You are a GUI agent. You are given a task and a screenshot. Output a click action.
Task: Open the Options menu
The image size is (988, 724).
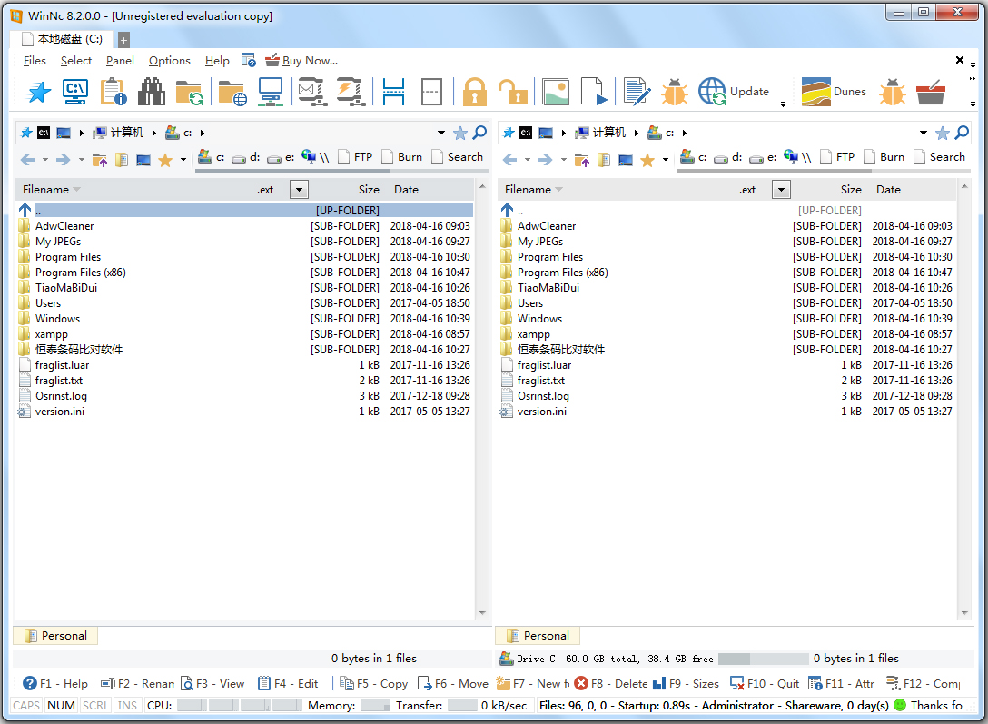[x=170, y=61]
